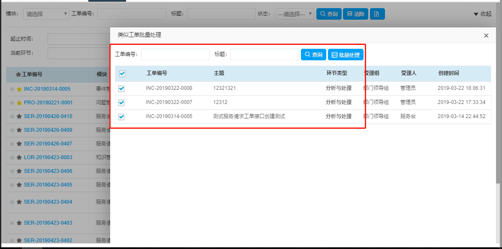Star ticket LOR-20190423-0003
The height and width of the screenshot is (249, 502).
(x=19, y=158)
